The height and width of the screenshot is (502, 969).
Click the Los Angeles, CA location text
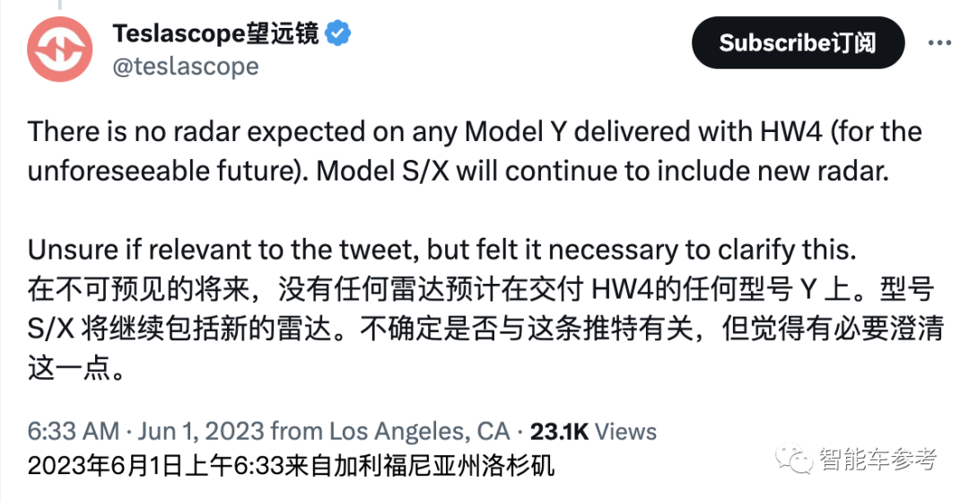point(419,431)
